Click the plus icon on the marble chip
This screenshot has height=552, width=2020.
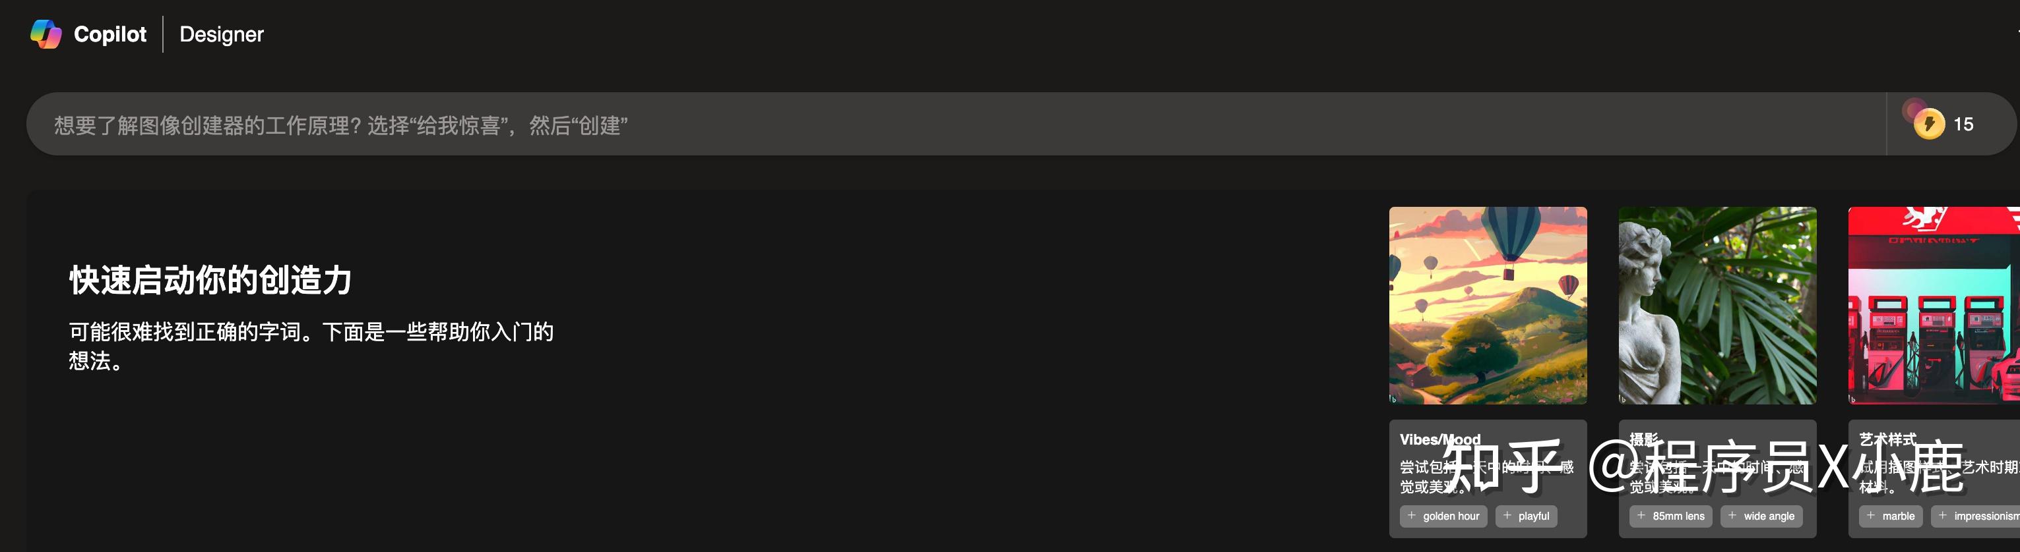click(1870, 515)
